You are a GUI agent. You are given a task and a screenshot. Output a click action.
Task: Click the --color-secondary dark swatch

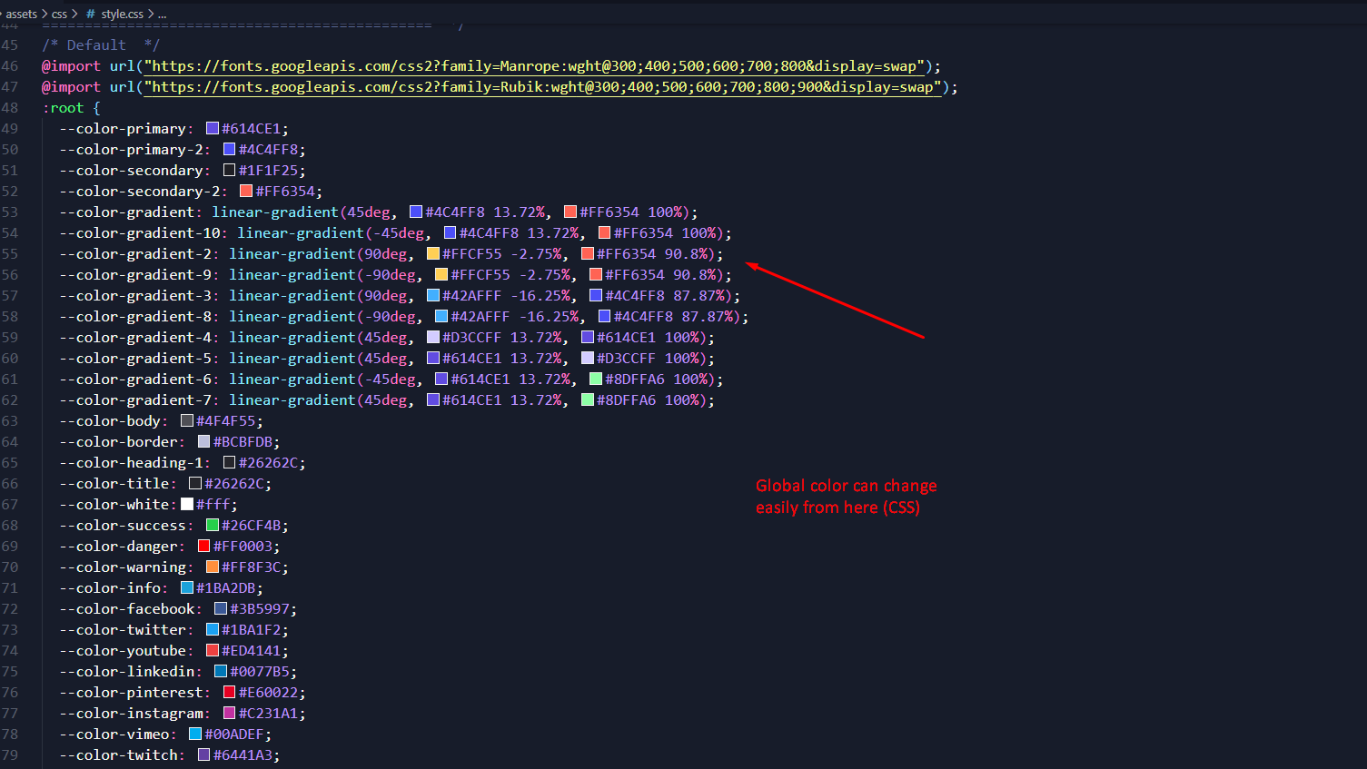(x=230, y=171)
